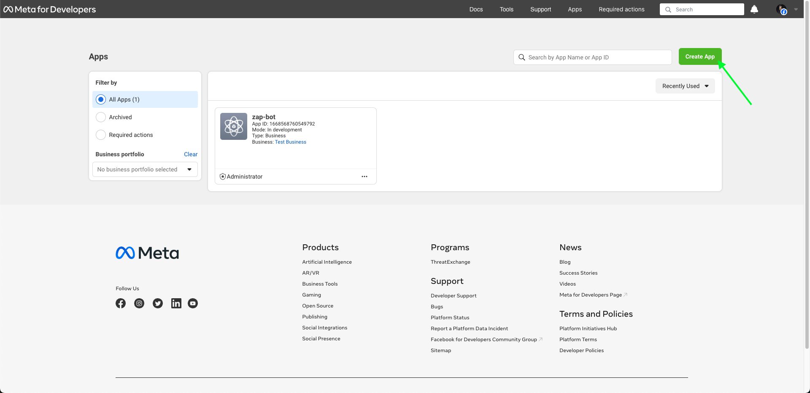The height and width of the screenshot is (393, 810).
Task: Open the Docs menu
Action: tap(476, 9)
